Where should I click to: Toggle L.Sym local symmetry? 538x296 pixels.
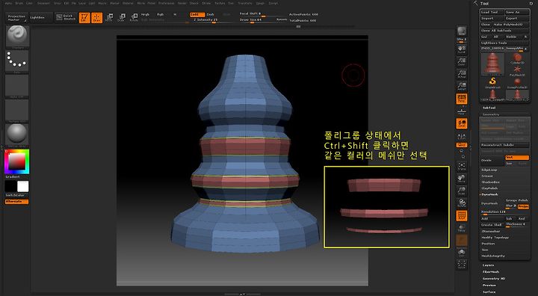click(x=462, y=136)
